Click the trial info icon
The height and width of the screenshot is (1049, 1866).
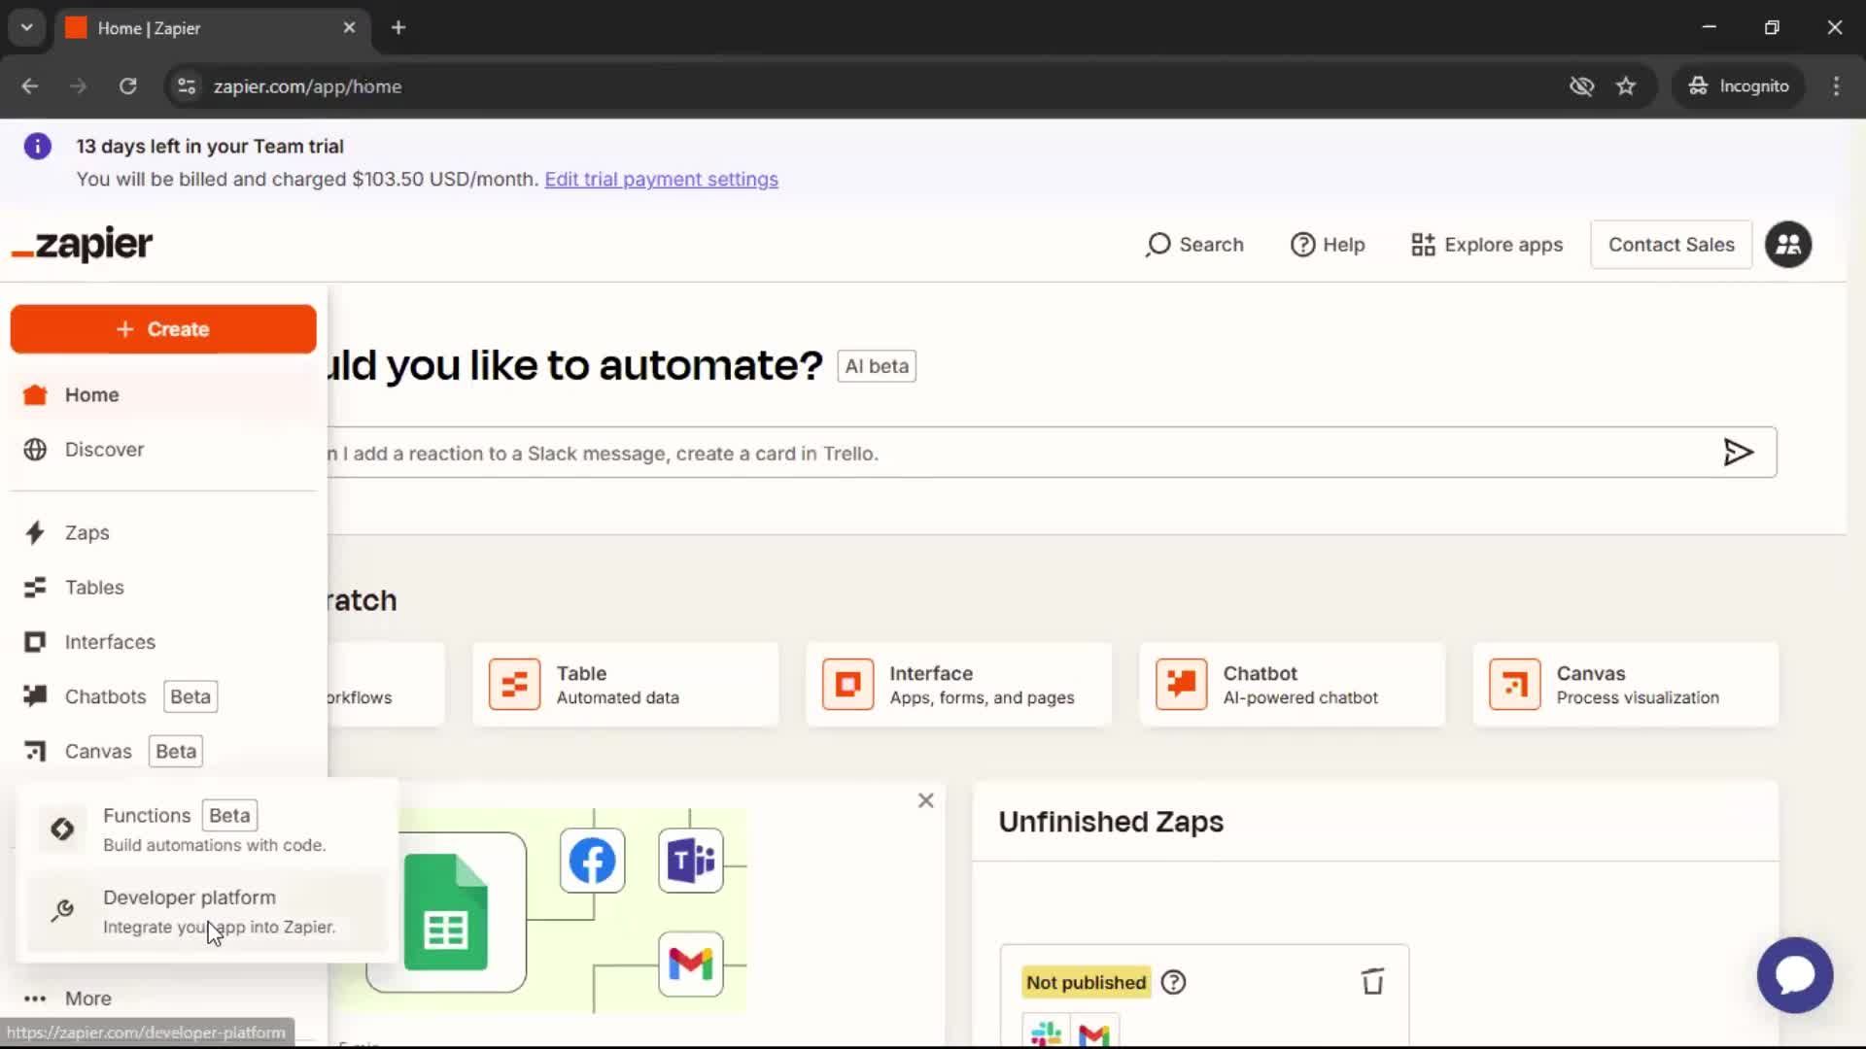(37, 147)
